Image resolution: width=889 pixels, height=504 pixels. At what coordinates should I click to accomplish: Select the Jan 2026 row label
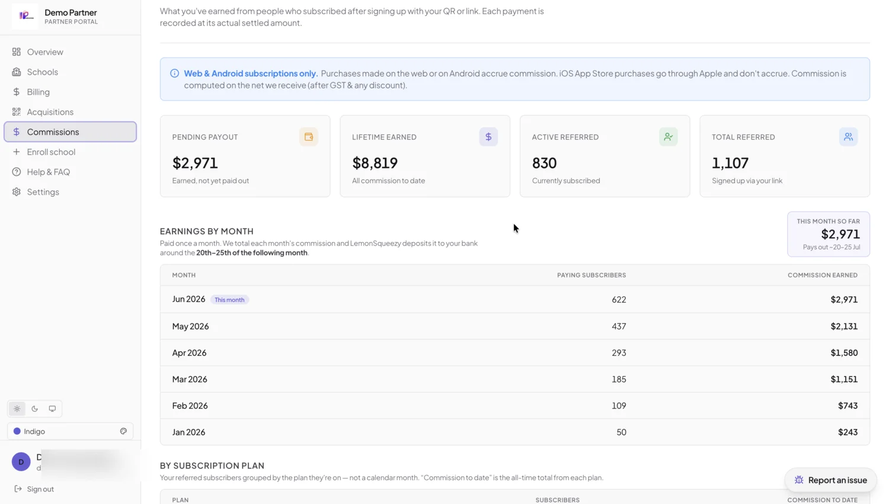188,432
